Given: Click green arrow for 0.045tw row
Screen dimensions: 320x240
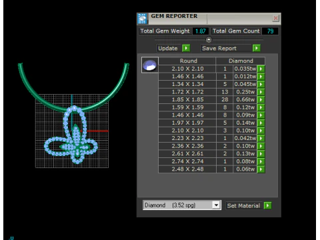Looking at the screenshot, I should click(261, 85).
